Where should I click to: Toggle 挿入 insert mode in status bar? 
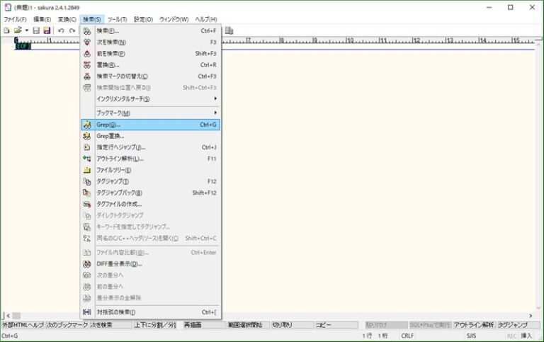526,336
